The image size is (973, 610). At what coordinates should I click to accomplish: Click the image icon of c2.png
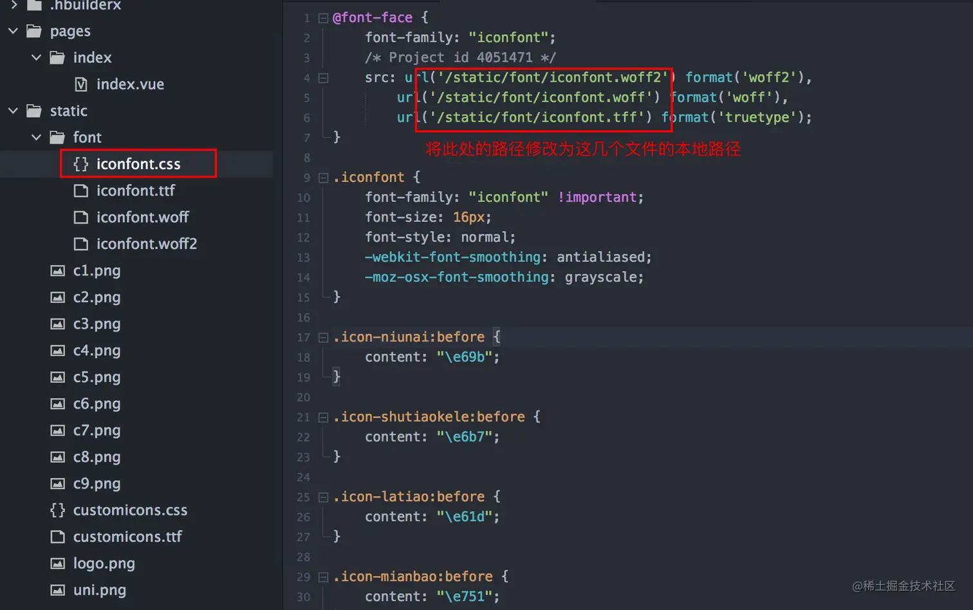[58, 297]
